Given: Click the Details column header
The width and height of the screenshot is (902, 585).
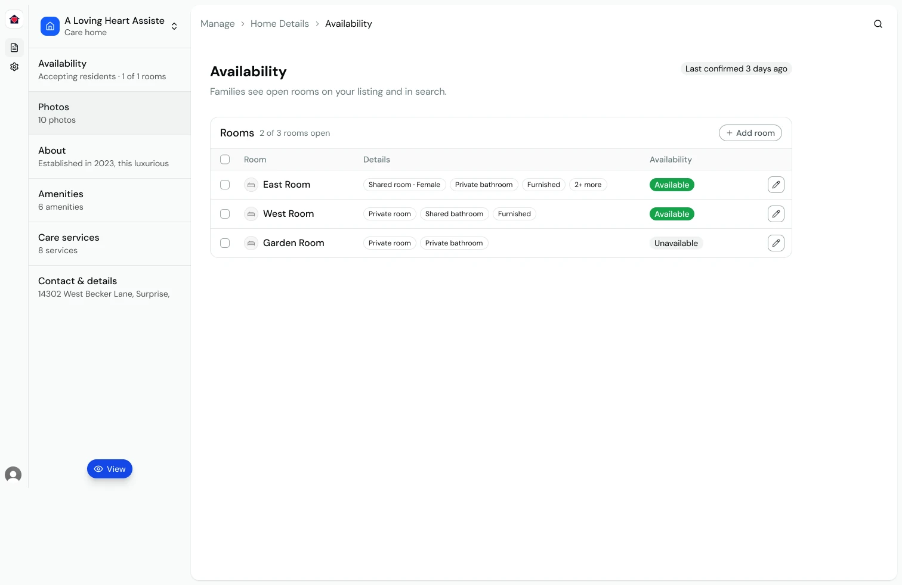Looking at the screenshot, I should [x=376, y=160].
